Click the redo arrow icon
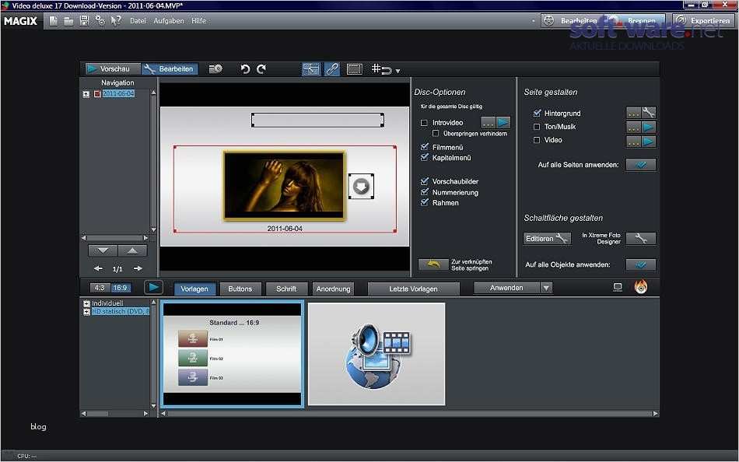The width and height of the screenshot is (739, 462). 261,69
